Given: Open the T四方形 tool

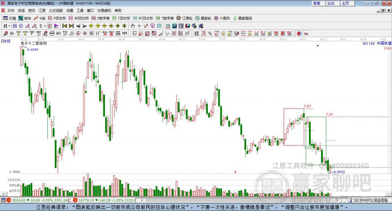Looking at the screenshot, I should coord(121,18).
